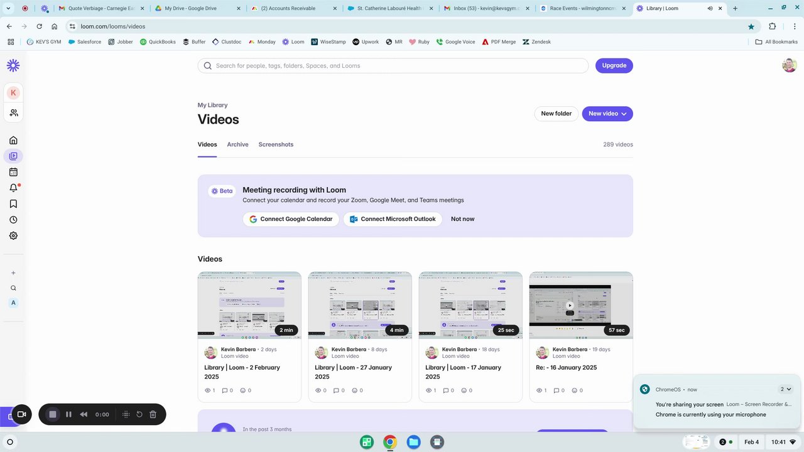Click the recorder grid drag handle
The height and width of the screenshot is (452, 804).
click(126, 414)
